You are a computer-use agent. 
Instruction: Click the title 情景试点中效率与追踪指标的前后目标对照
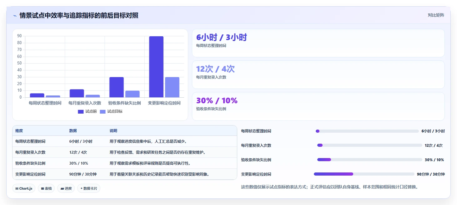click(79, 16)
